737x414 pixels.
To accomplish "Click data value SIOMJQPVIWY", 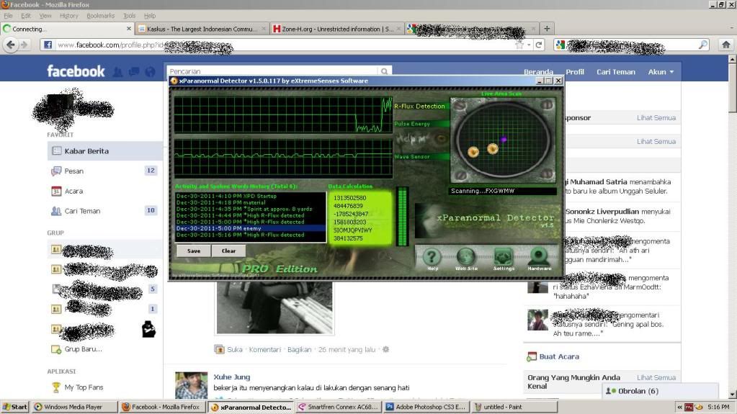I will (352, 230).
